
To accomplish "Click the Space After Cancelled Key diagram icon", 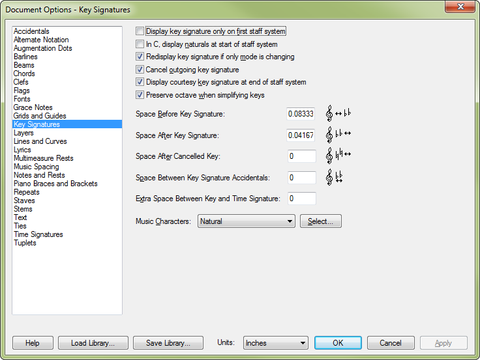I will pos(338,156).
